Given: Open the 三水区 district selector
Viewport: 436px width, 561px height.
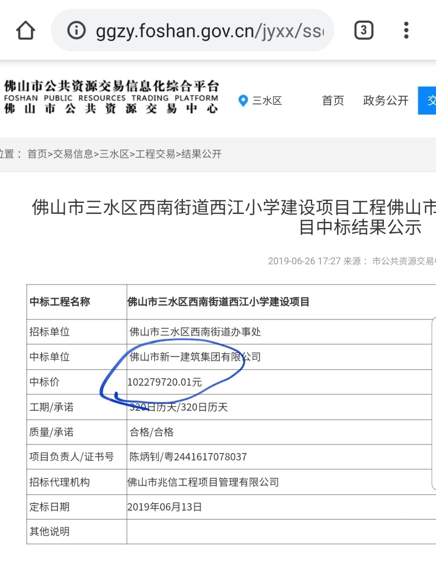Looking at the screenshot, I should point(267,101).
